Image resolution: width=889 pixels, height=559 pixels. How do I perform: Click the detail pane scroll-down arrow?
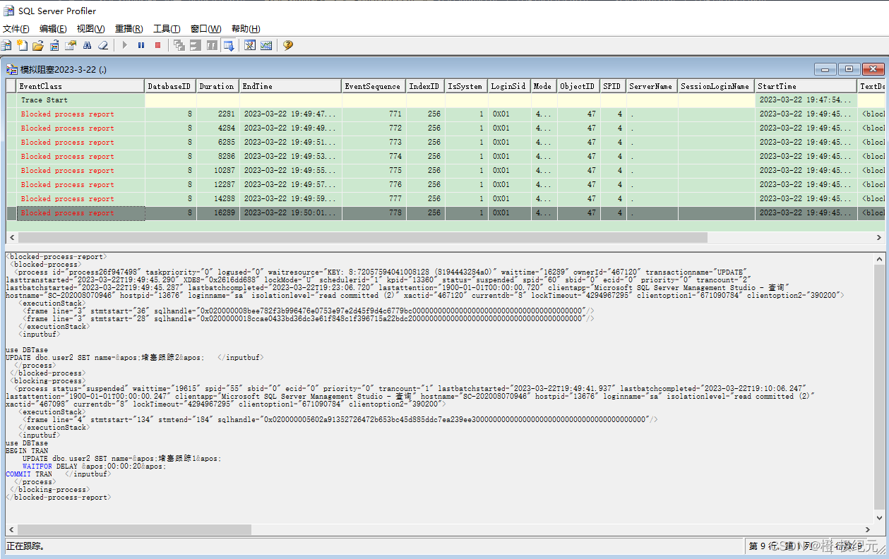pos(879,517)
